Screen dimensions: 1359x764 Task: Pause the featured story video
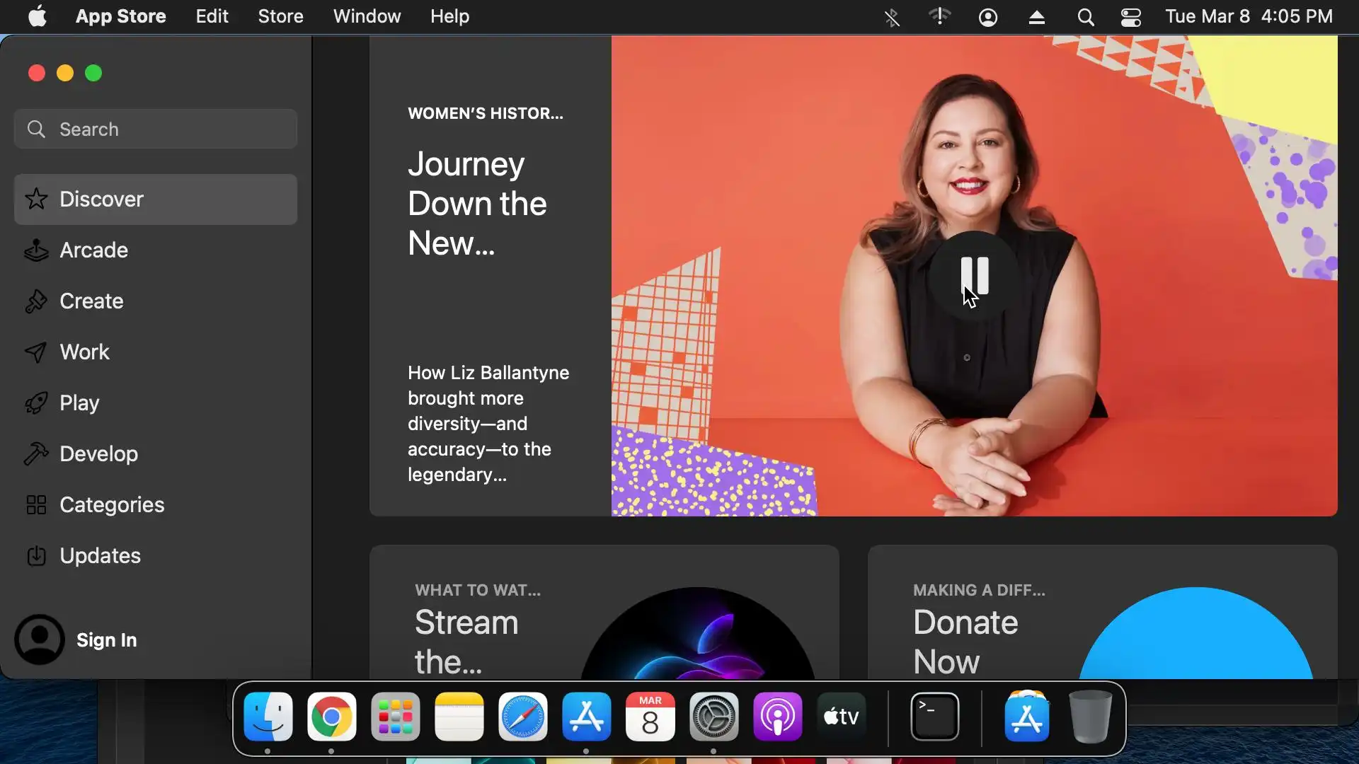click(974, 275)
